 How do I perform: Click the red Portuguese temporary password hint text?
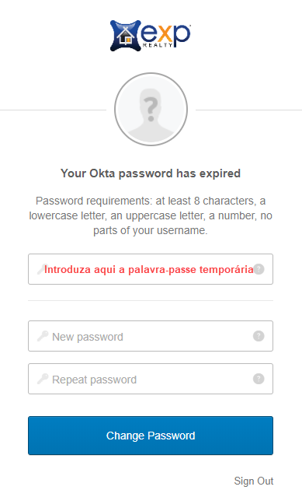pyautogui.click(x=148, y=269)
